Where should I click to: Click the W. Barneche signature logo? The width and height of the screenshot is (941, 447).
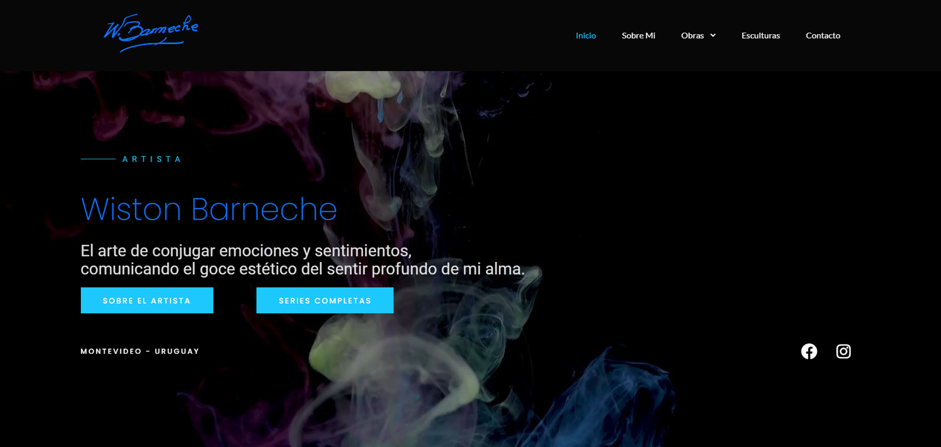coord(151,33)
